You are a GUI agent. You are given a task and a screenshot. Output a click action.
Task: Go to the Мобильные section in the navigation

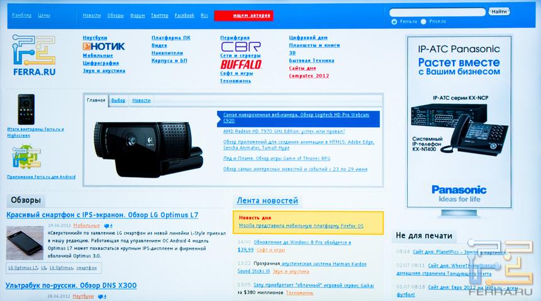98,55
